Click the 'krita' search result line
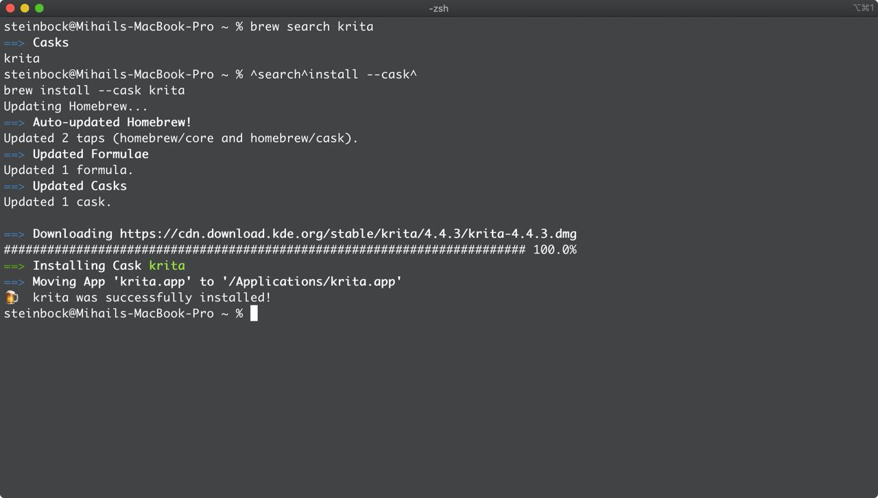The image size is (878, 498). click(x=22, y=58)
